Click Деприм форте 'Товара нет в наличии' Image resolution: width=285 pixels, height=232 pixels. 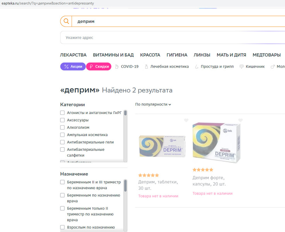[213, 193]
